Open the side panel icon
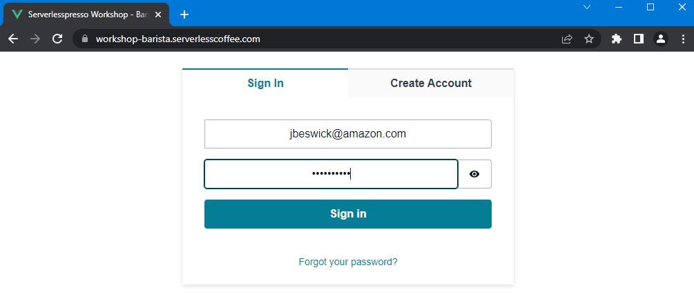This screenshot has height=308, width=694. pos(638,39)
